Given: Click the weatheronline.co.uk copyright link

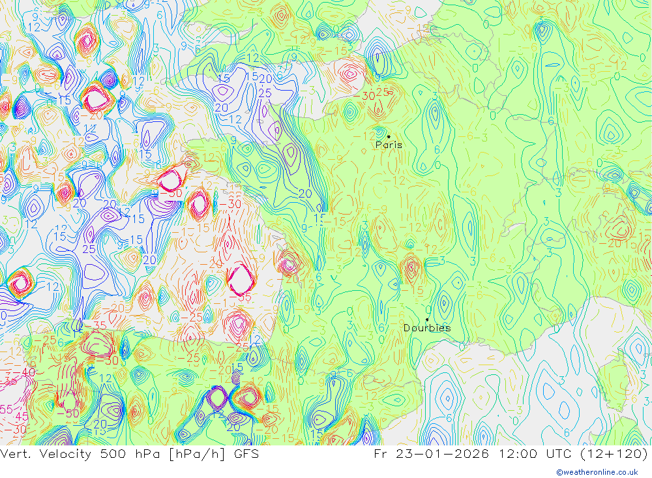Looking at the screenshot, I should click(597, 472).
